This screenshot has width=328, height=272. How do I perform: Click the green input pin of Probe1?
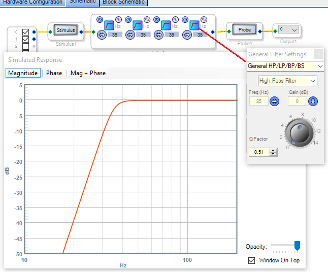229,31
